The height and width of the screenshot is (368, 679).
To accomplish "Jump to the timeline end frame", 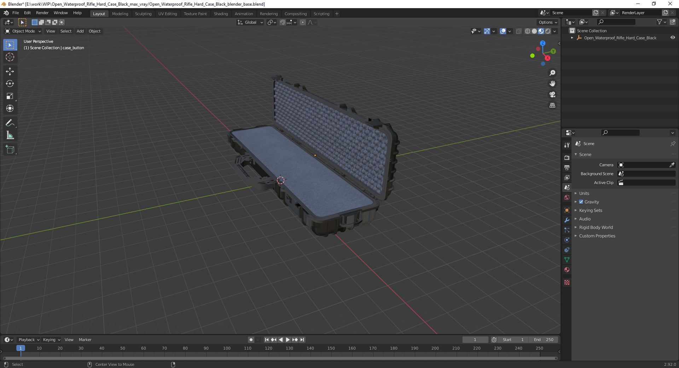I will 302,340.
